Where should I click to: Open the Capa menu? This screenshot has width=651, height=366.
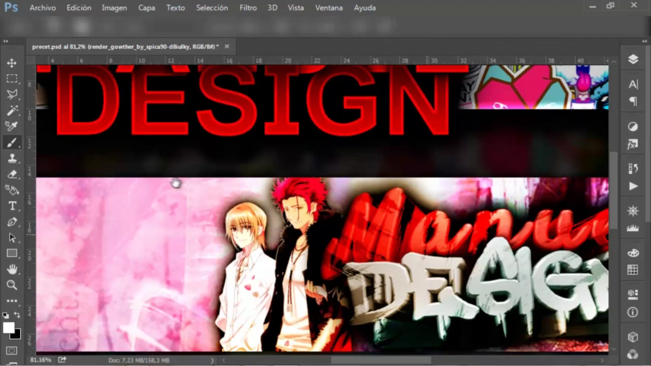(146, 8)
